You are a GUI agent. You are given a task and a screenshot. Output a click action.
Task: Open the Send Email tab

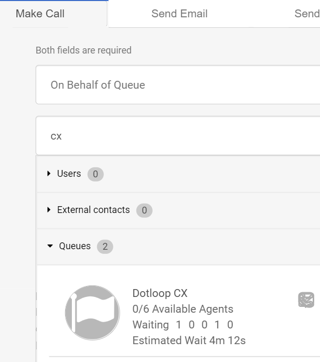pos(179,14)
